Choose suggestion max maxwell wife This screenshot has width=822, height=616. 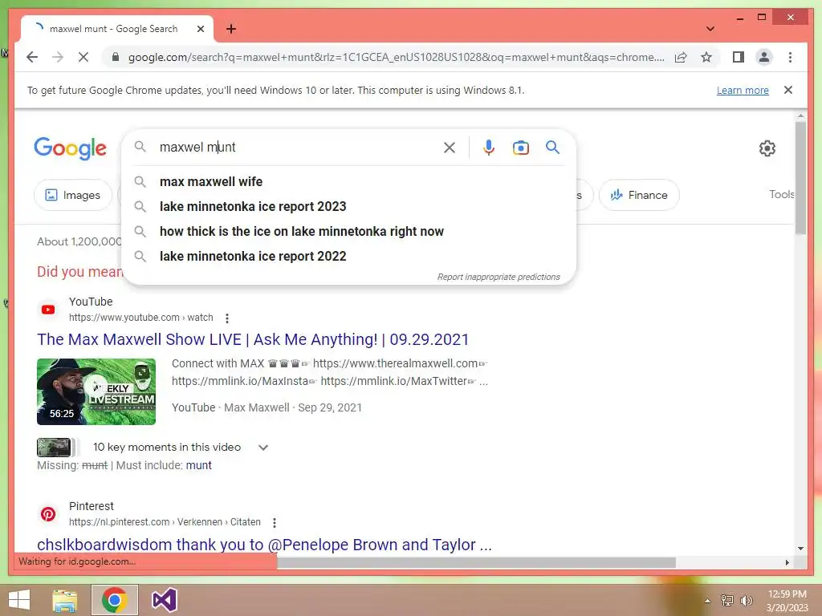[x=348, y=182]
